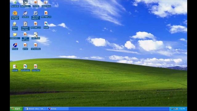The height and width of the screenshot is (111, 197).
Task: Select the bricksaic document icon on the grass
Action: click(x=15, y=68)
